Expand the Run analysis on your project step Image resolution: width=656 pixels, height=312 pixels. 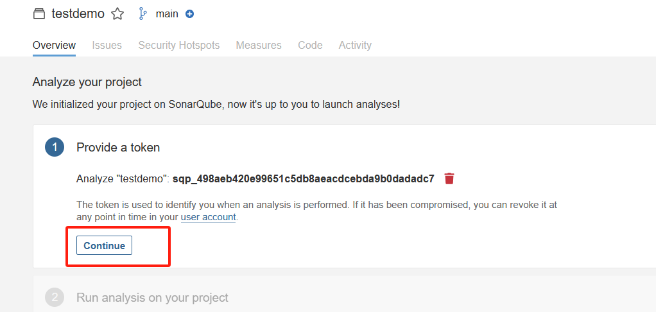click(x=152, y=298)
